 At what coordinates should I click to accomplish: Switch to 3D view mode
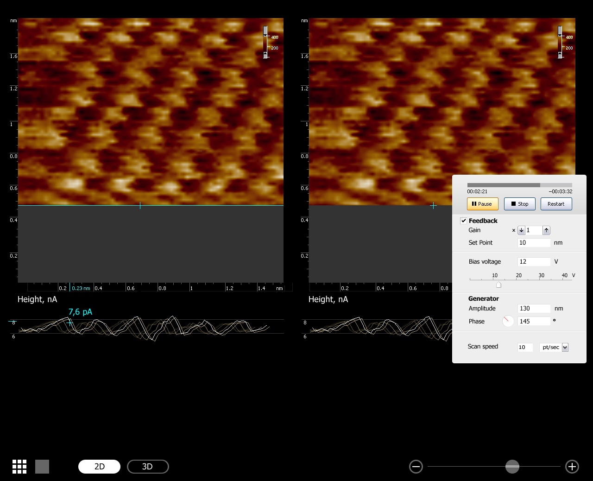pos(148,467)
